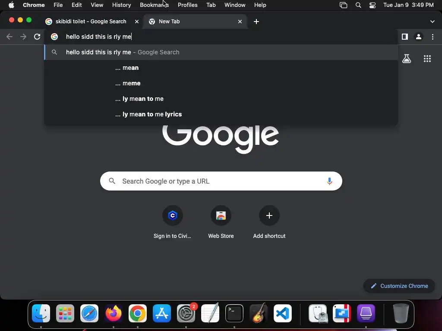
Task: Launch Firefox from the Dock
Action: point(114,313)
